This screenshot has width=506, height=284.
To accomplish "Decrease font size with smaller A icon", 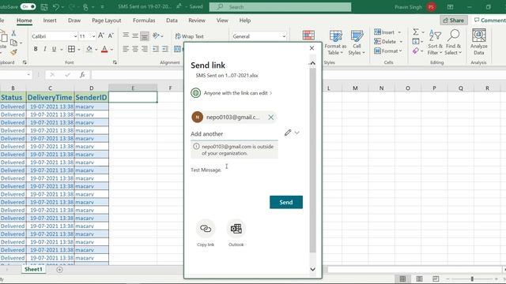I will (x=111, y=35).
